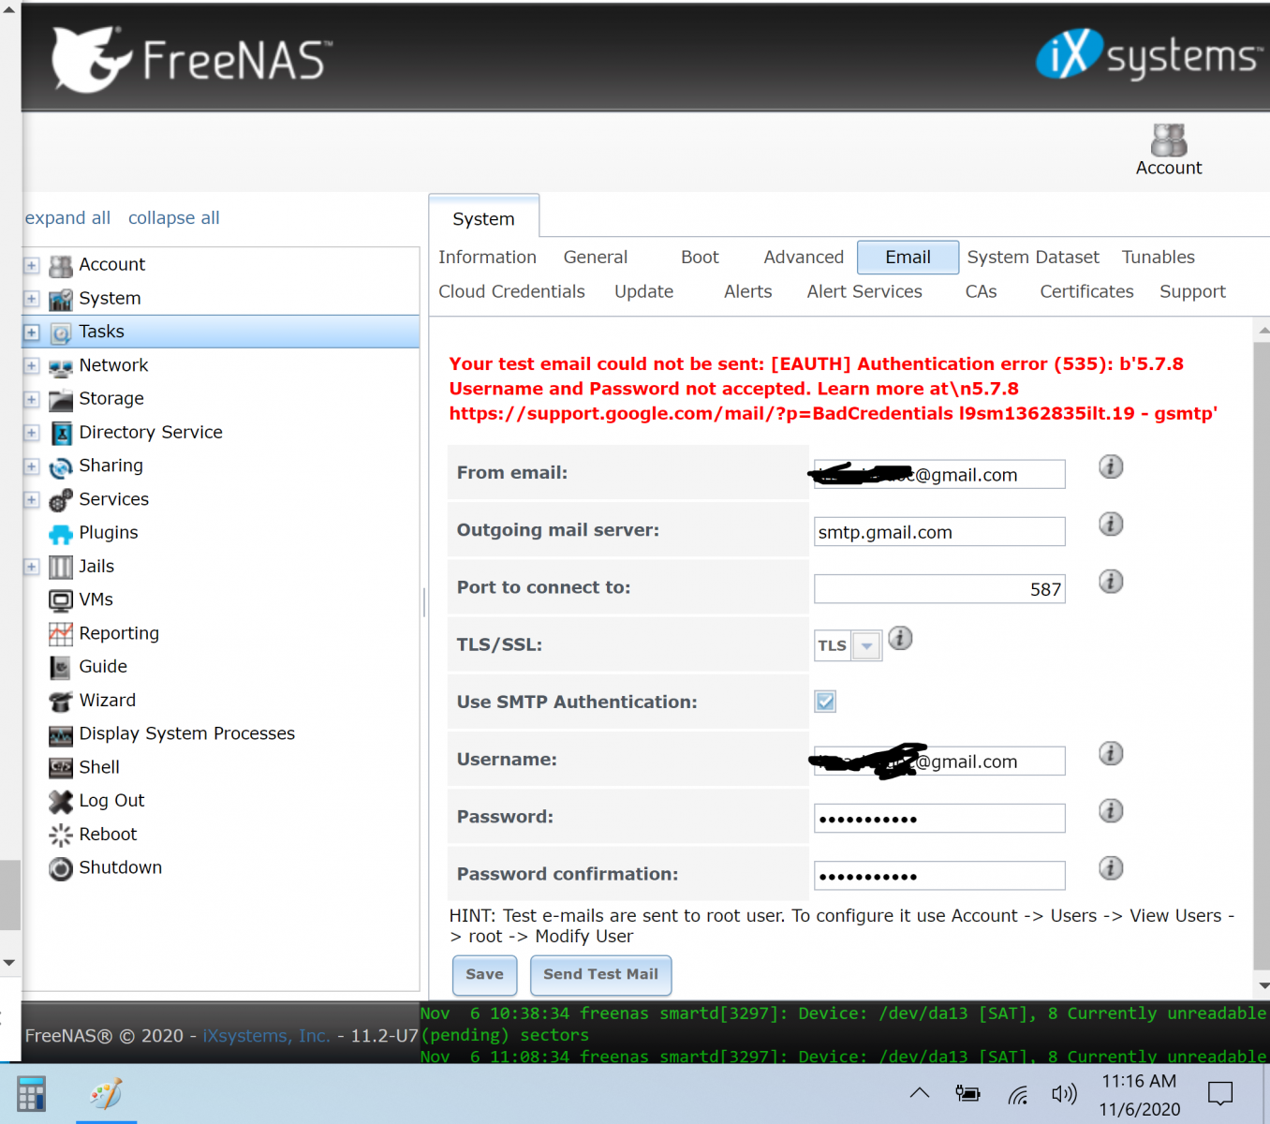
Task: Open Services icon in sidebar
Action: (x=61, y=500)
